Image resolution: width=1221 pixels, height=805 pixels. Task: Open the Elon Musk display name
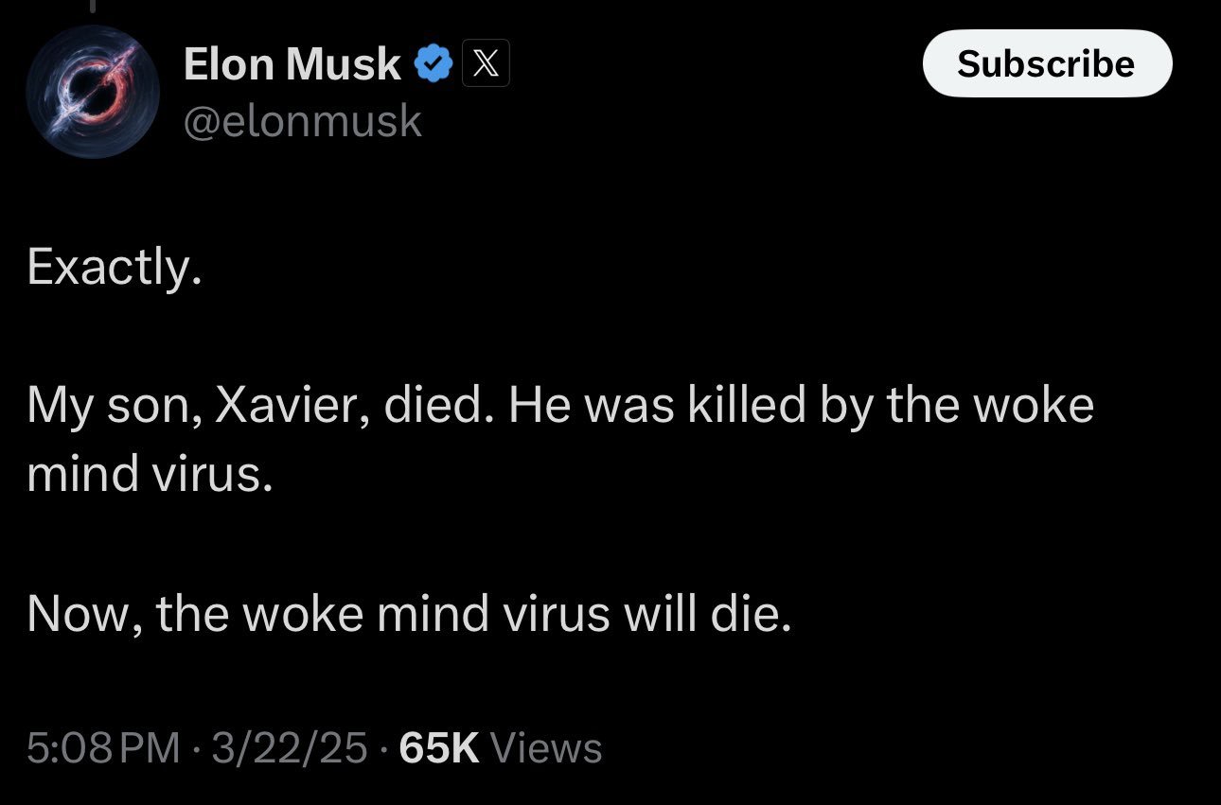292,64
